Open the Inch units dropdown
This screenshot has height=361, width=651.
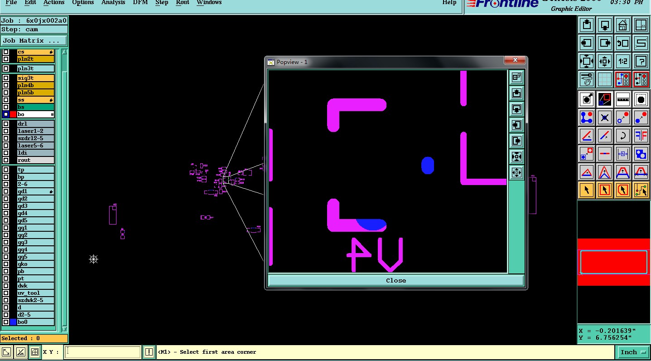click(633, 352)
